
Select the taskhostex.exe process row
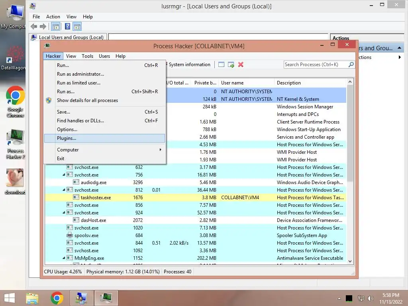coord(196,198)
